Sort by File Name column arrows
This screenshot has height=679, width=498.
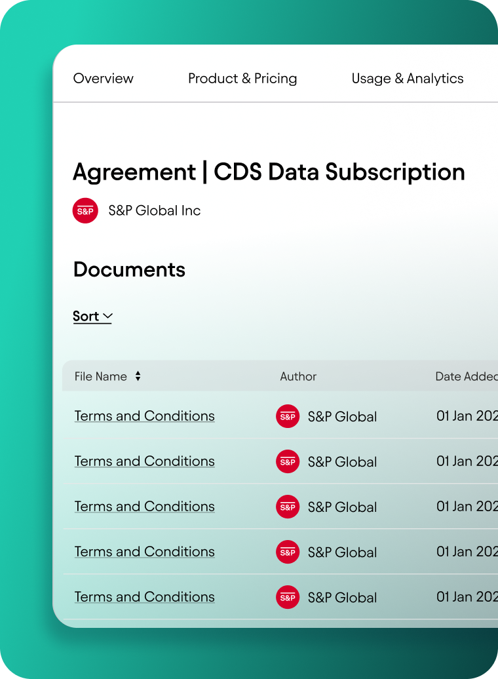[138, 376]
